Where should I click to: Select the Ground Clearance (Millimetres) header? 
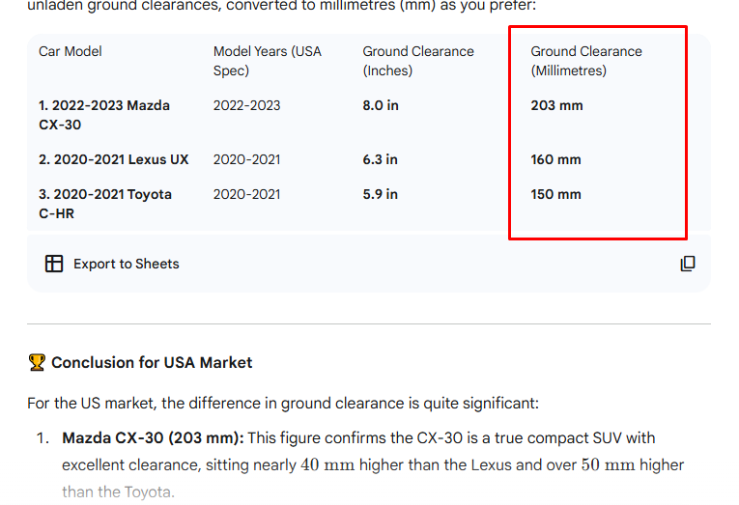[586, 61]
